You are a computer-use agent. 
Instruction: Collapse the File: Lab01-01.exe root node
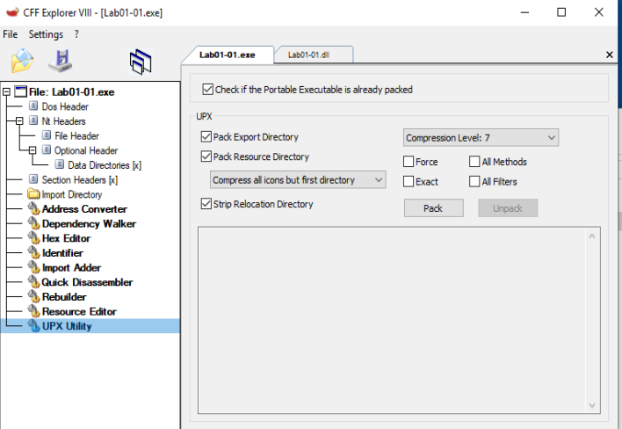pyautogui.click(x=6, y=92)
